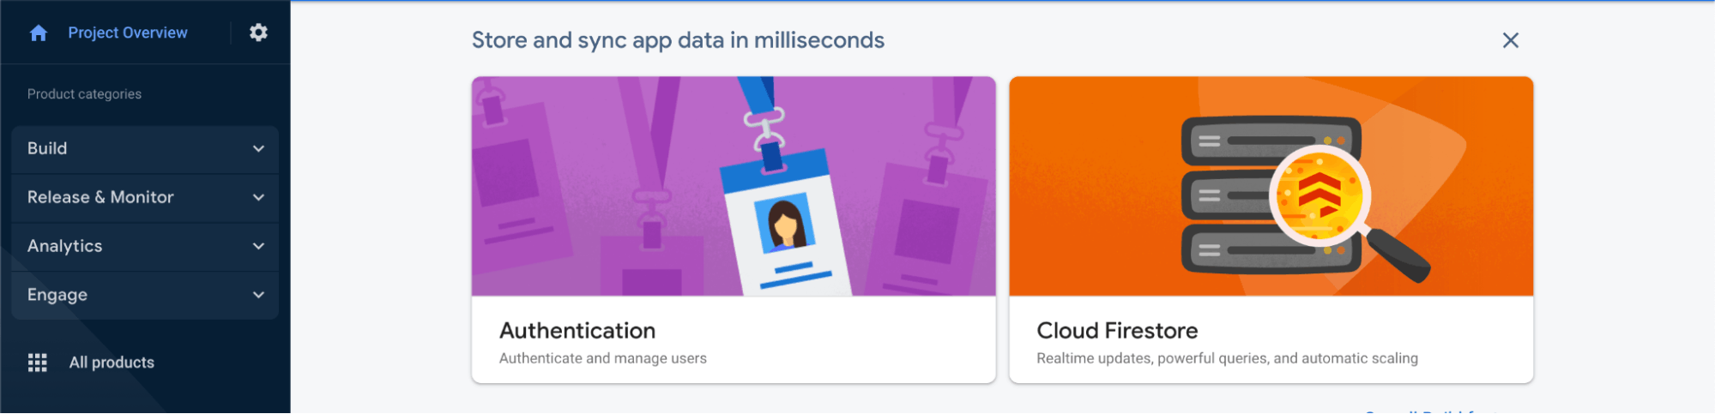Click the All products grid icon
Image resolution: width=1715 pixels, height=414 pixels.
click(x=38, y=363)
